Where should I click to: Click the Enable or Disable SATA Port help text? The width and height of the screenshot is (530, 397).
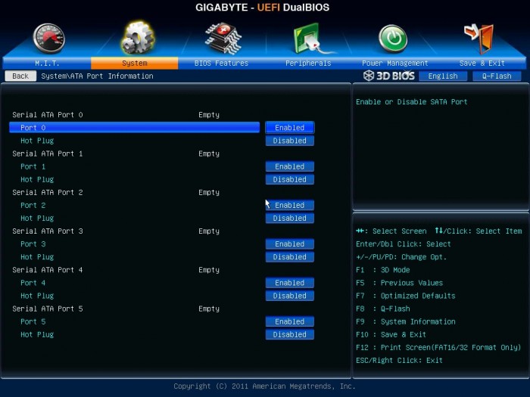(x=412, y=102)
